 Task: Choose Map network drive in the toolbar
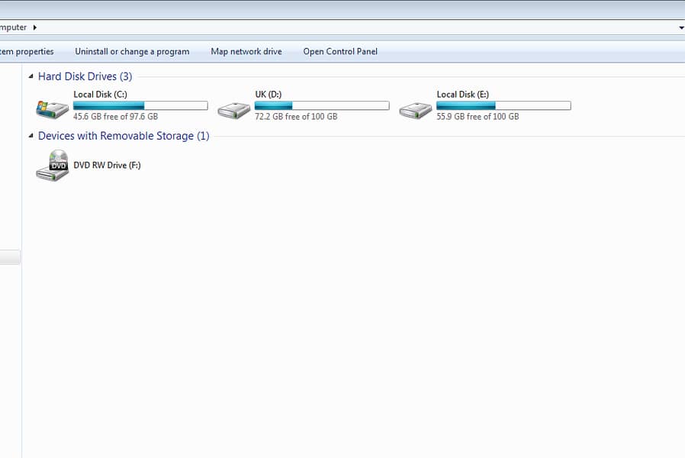[246, 52]
